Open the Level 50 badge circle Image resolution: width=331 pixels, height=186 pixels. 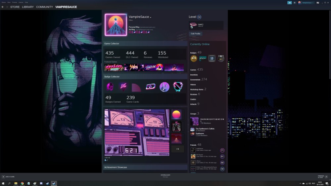point(199,17)
